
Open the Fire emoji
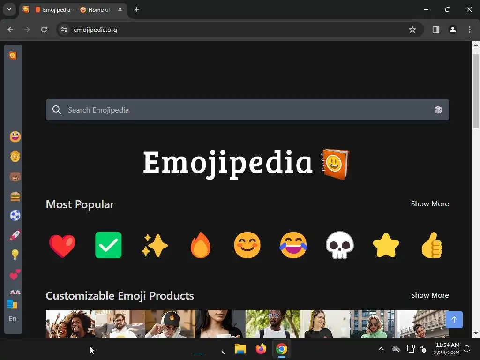point(201,245)
